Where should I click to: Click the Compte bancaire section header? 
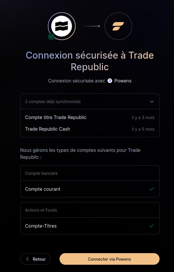41,173
